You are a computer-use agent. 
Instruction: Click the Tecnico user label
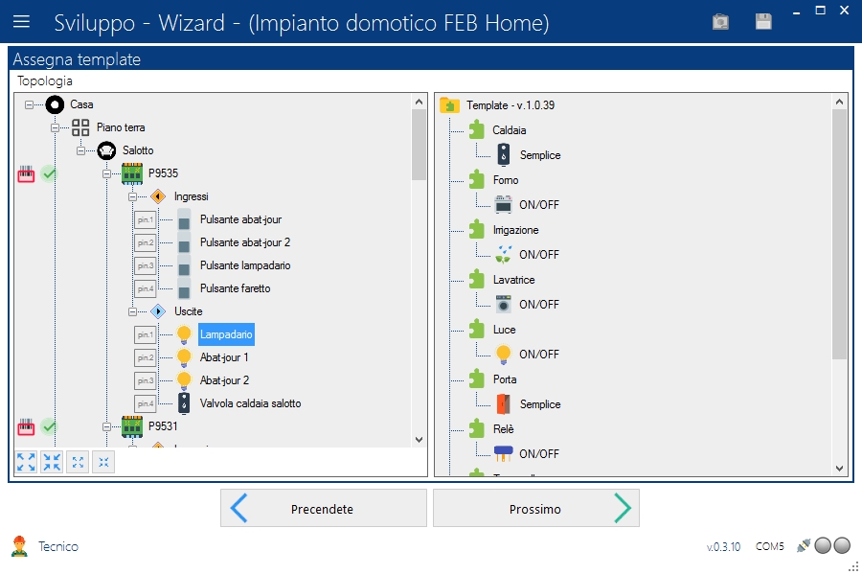(58, 546)
